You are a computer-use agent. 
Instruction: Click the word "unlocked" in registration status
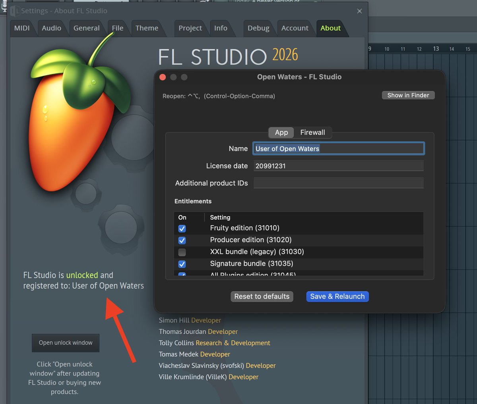(x=82, y=275)
